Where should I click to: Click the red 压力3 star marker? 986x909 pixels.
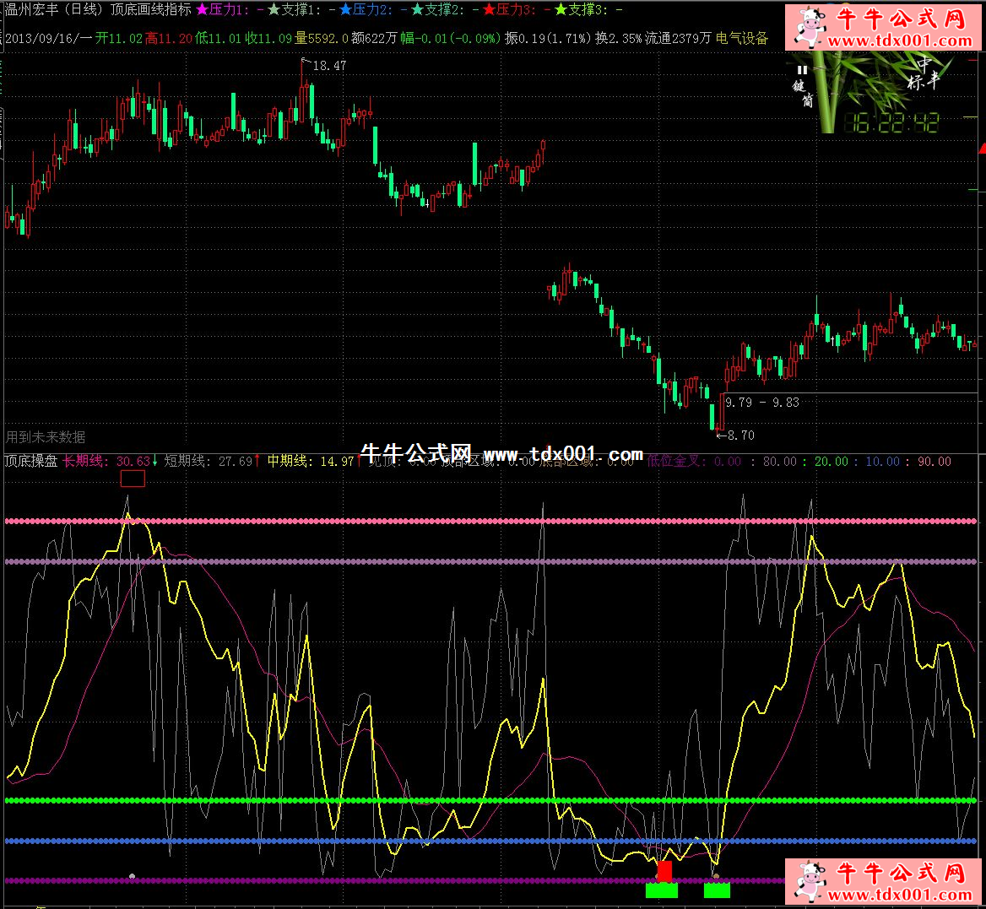coord(489,10)
